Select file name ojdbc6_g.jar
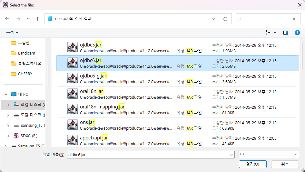The height and width of the screenshot is (172, 305). 93,76
